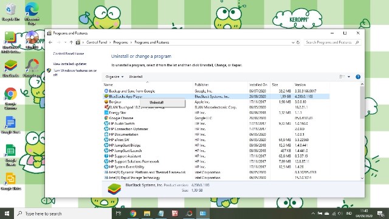389x219 pixels.
Task: Open the notification center icon
Action: click(380, 214)
